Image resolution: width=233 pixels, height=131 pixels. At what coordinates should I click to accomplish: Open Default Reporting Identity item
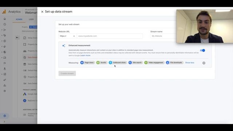click(x=30, y=70)
